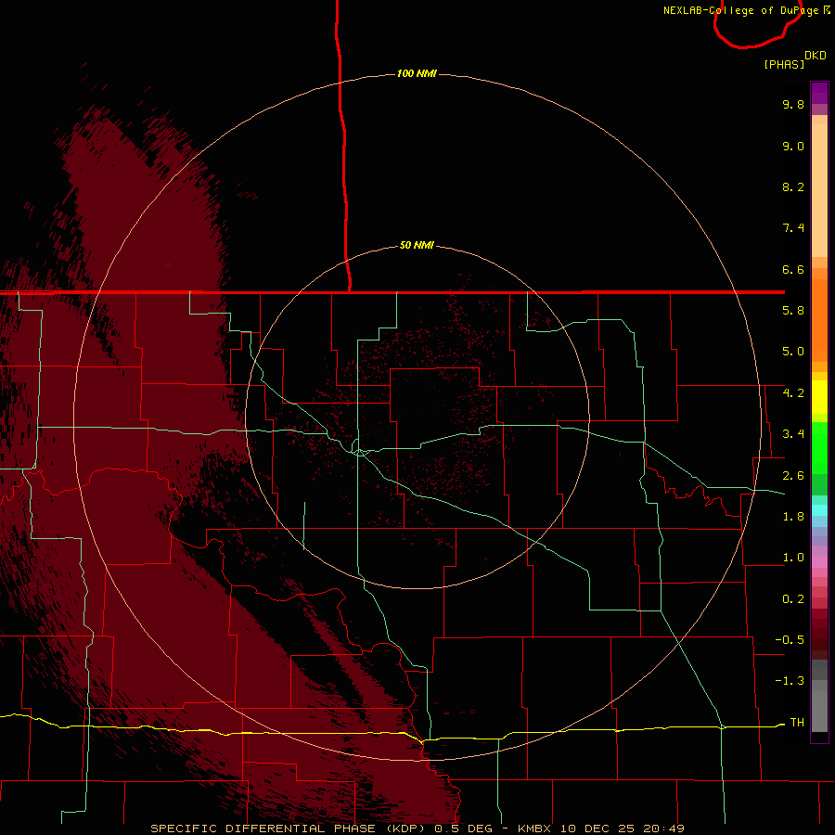Click the [PHAS] legend unit label
Image resolution: width=835 pixels, height=835 pixels.
click(784, 64)
